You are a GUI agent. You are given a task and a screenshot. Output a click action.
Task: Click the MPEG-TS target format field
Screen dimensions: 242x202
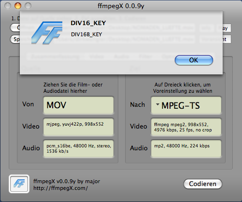click(186, 105)
